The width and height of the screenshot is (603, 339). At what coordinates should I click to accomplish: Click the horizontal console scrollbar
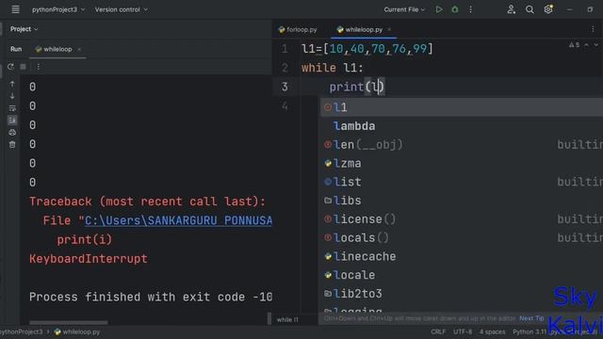tap(69, 322)
